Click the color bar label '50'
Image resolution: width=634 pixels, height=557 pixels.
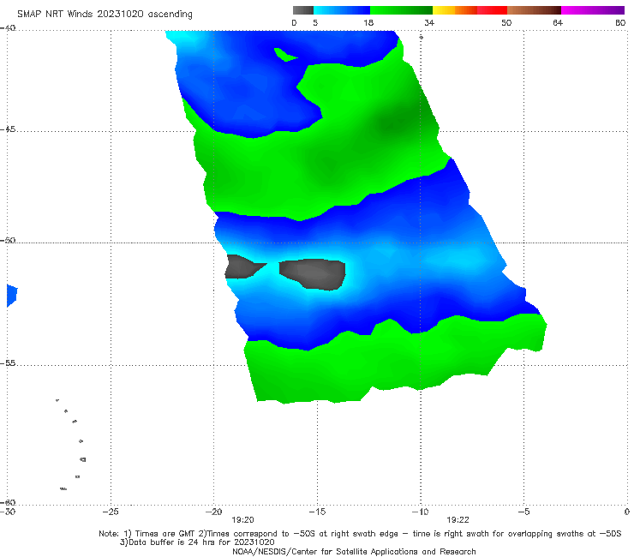[506, 23]
